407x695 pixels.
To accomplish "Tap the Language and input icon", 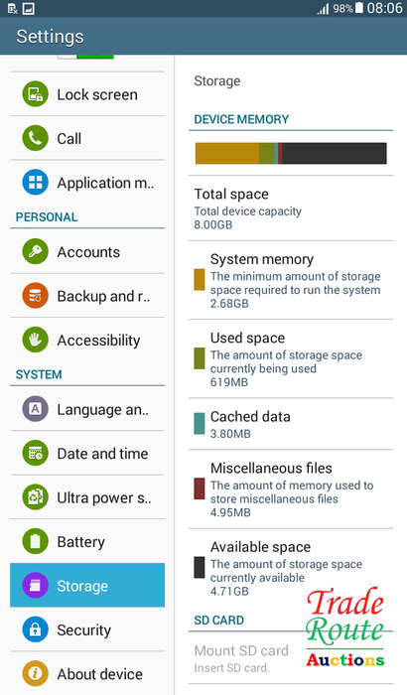I will 35,409.
